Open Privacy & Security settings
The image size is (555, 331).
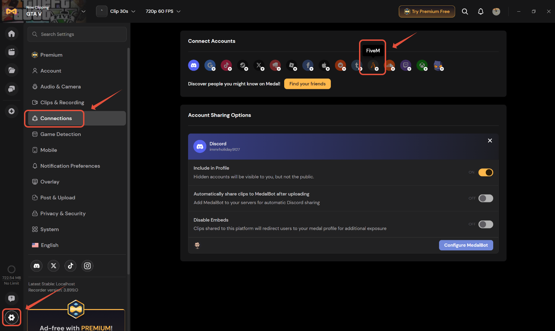click(x=77, y=213)
